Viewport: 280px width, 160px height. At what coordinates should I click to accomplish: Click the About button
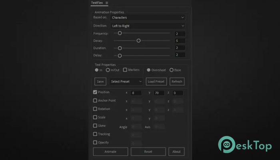click(176, 152)
